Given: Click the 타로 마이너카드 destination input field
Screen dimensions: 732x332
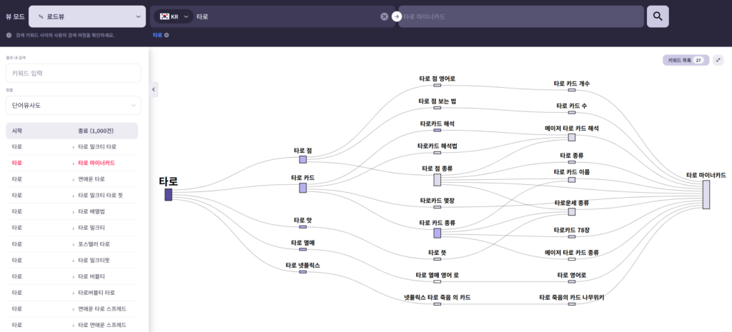Looking at the screenshot, I should 520,16.
